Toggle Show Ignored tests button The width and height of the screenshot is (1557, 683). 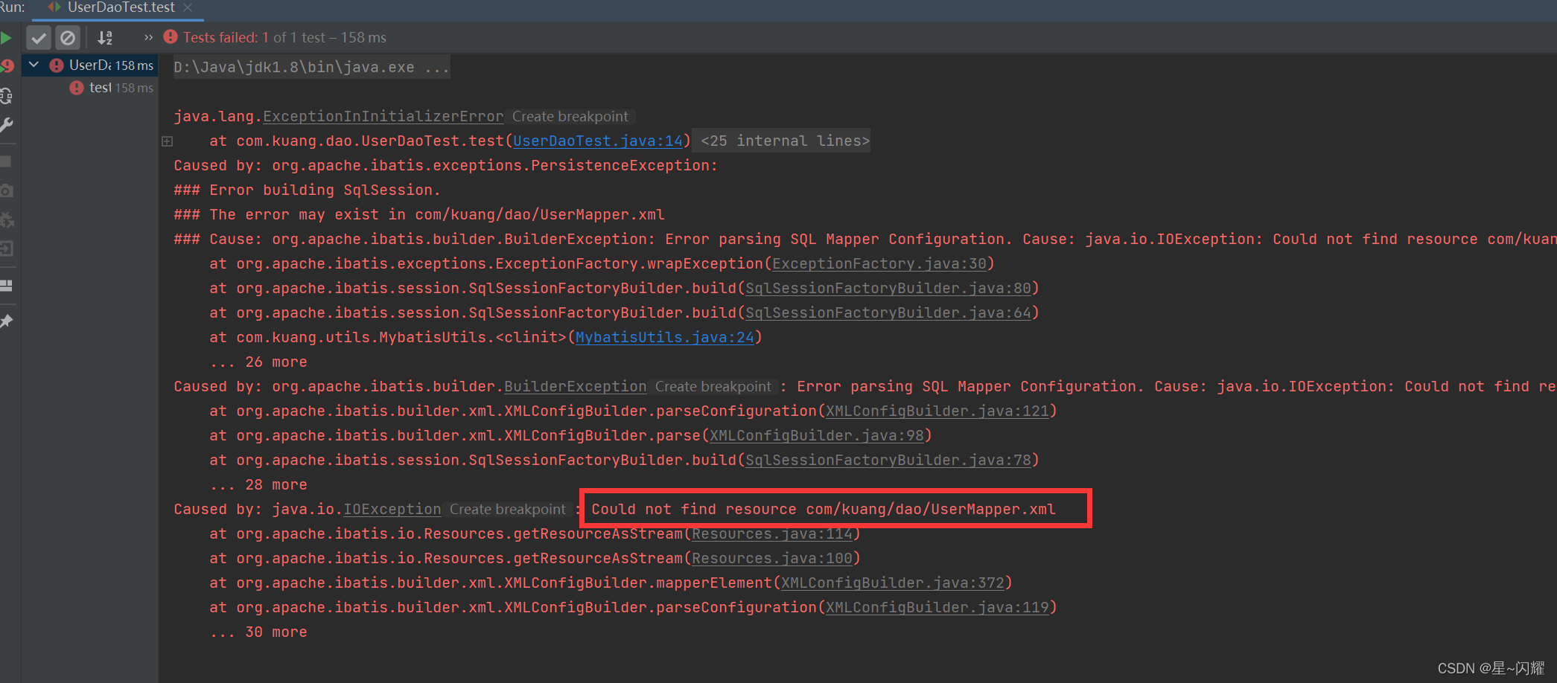pyautogui.click(x=68, y=37)
